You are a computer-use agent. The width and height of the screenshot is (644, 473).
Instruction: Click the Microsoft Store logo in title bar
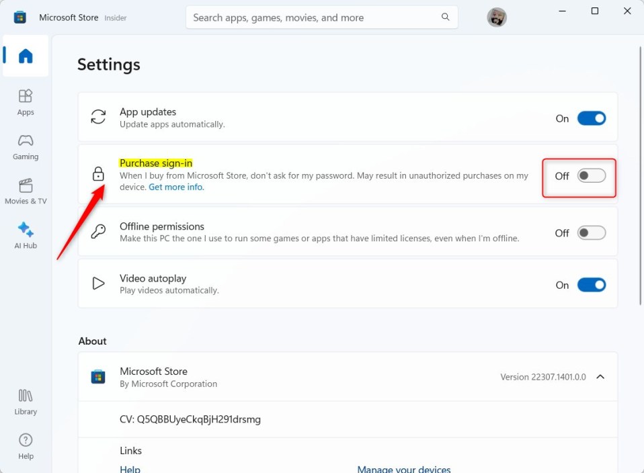tap(19, 17)
